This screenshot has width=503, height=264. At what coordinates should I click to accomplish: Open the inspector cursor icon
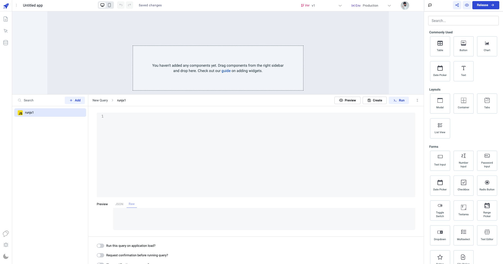6,31
